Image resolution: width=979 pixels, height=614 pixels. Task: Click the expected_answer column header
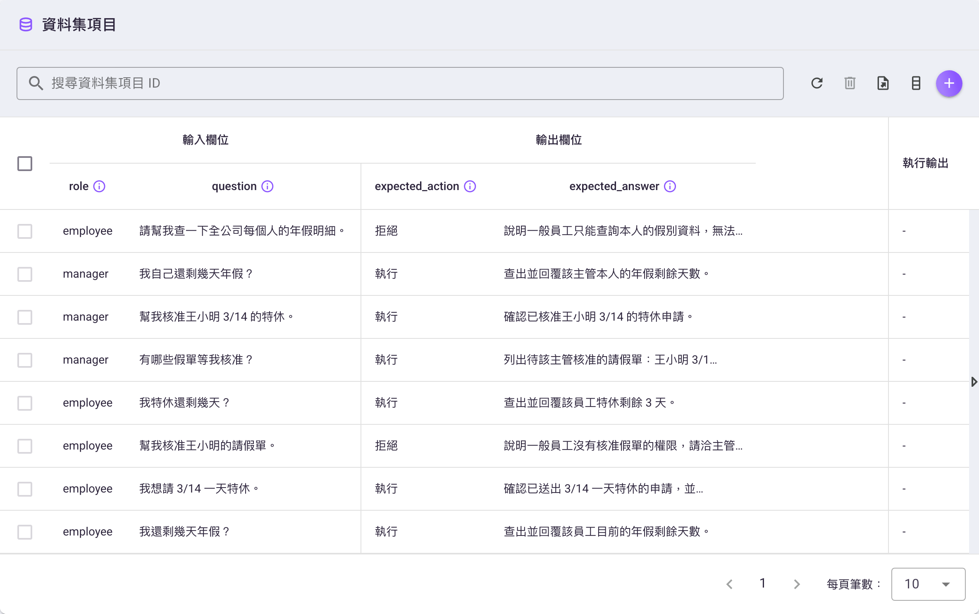614,186
